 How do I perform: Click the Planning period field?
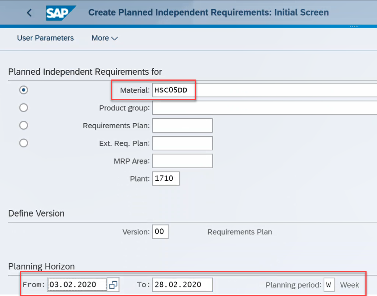(329, 285)
